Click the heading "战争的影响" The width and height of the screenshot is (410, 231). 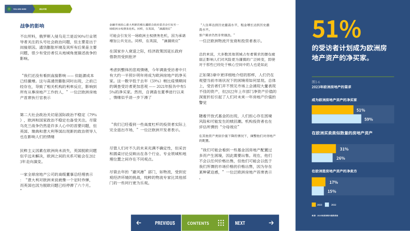coord(32,26)
